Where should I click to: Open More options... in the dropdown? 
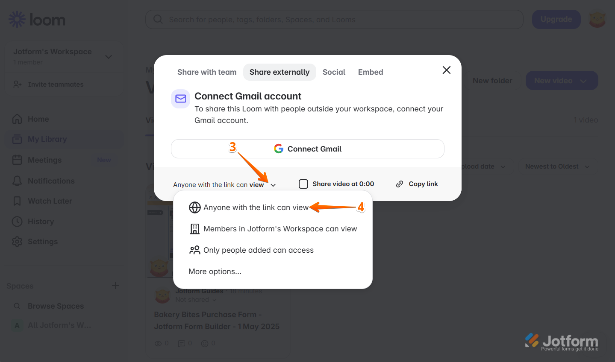215,271
